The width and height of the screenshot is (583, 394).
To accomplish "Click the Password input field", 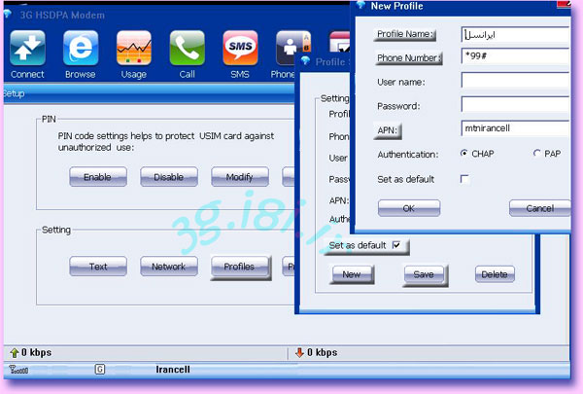I will [x=515, y=104].
